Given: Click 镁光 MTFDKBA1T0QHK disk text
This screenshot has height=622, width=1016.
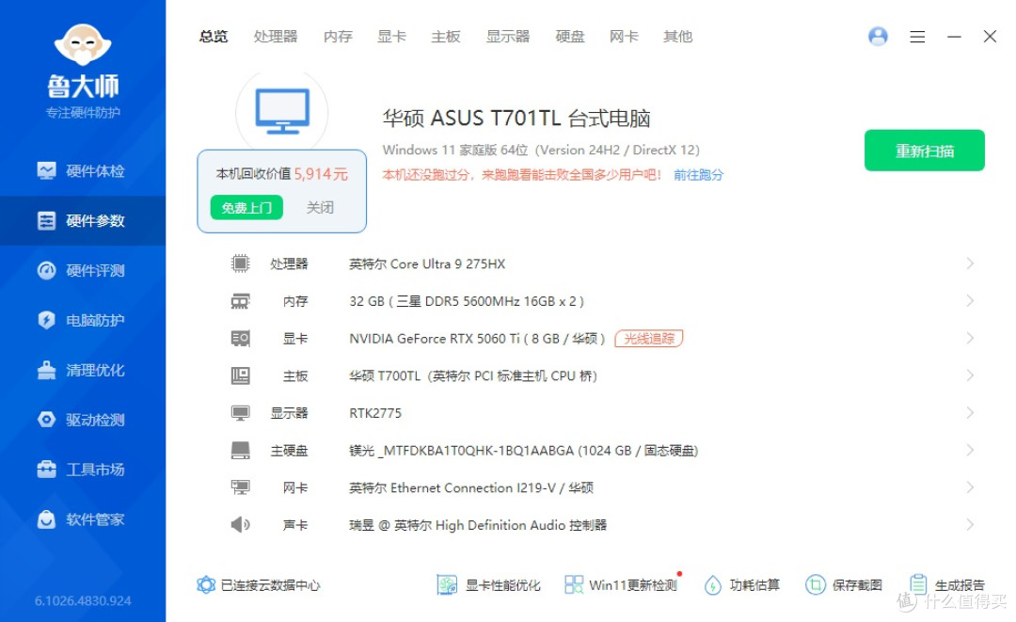Looking at the screenshot, I should [x=524, y=451].
